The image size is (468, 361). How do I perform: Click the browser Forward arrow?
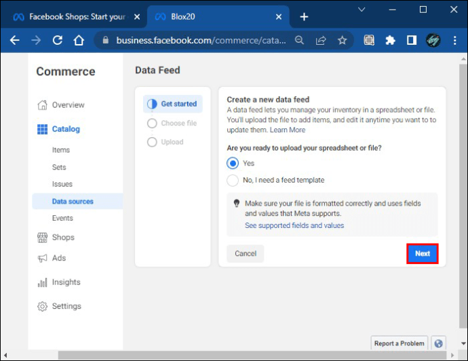(x=36, y=40)
